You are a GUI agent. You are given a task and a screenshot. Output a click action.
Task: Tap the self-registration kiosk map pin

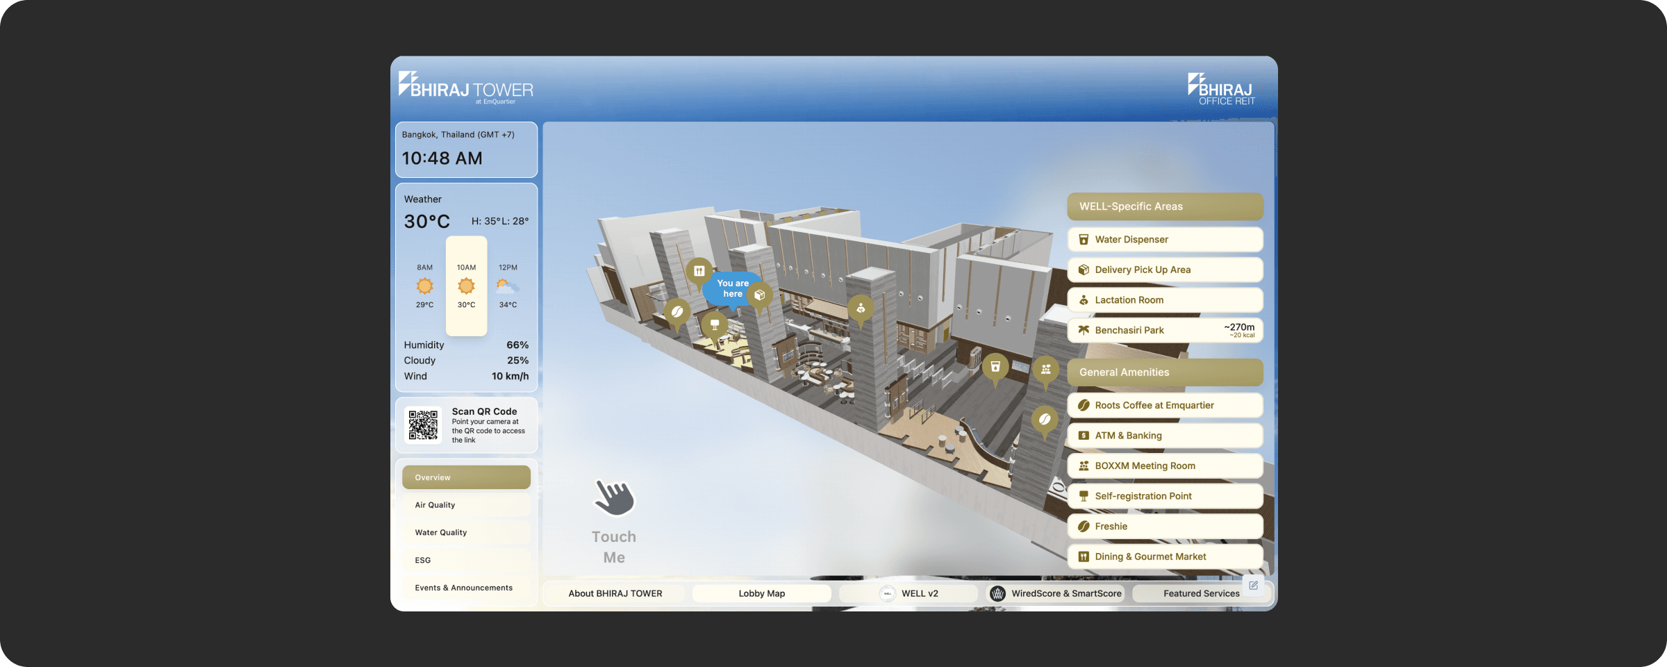tap(715, 324)
